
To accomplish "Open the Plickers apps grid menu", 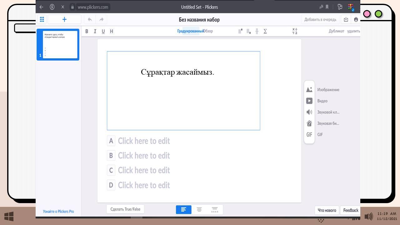I will (42, 19).
